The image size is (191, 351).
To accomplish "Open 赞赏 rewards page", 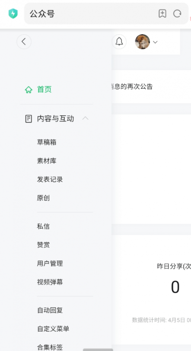I will tap(43, 245).
